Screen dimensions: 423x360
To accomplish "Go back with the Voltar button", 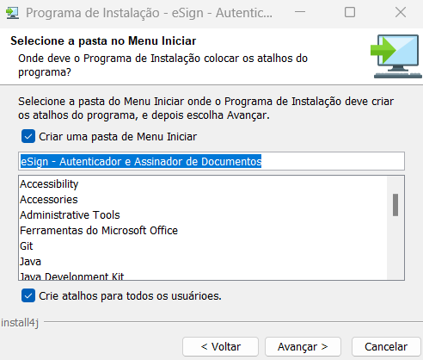I will [220, 347].
